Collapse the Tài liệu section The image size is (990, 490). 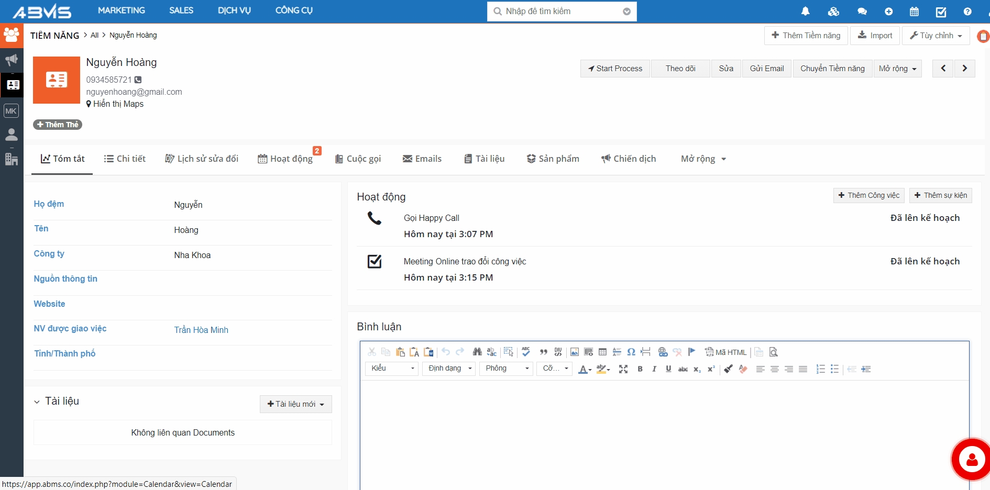point(37,402)
